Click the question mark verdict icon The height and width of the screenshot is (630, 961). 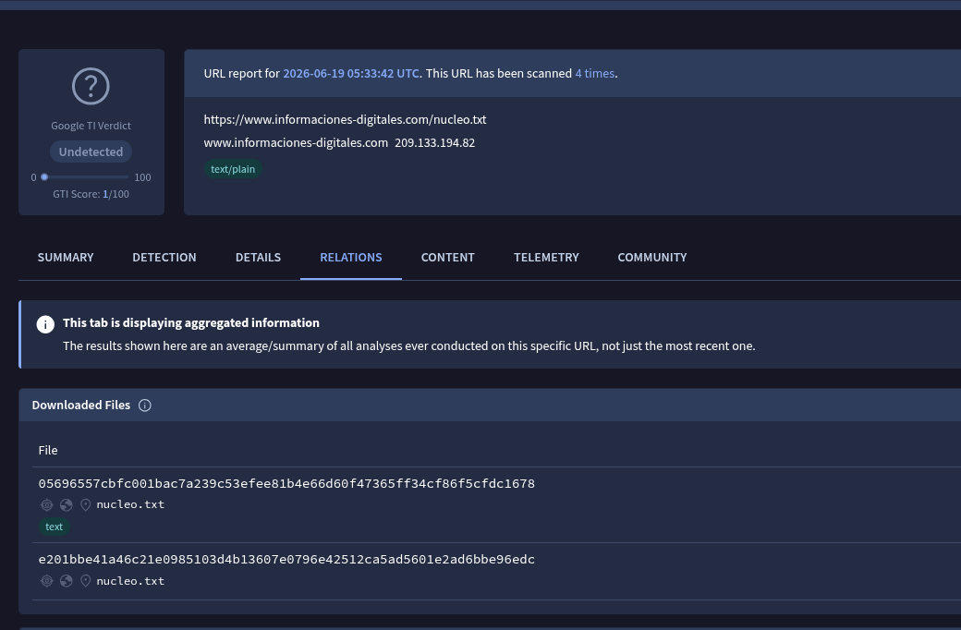[91, 86]
